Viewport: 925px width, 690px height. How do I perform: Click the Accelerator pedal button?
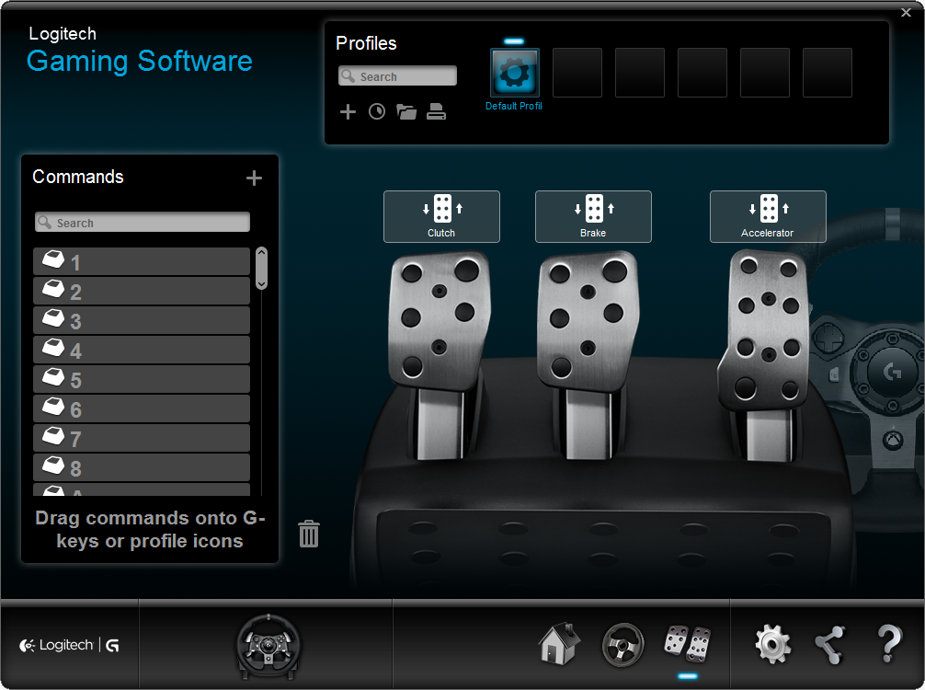[768, 216]
